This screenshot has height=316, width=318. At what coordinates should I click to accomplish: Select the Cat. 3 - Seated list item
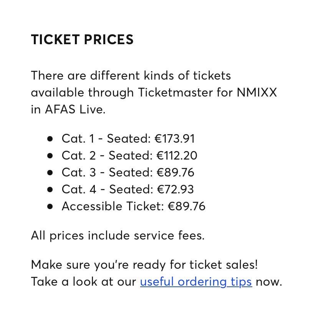pos(128,173)
